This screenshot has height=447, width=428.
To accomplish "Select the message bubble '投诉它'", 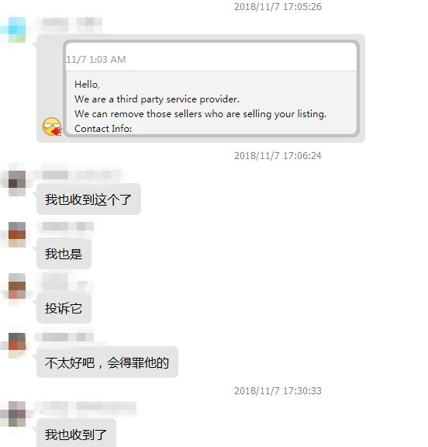I will 64,308.
